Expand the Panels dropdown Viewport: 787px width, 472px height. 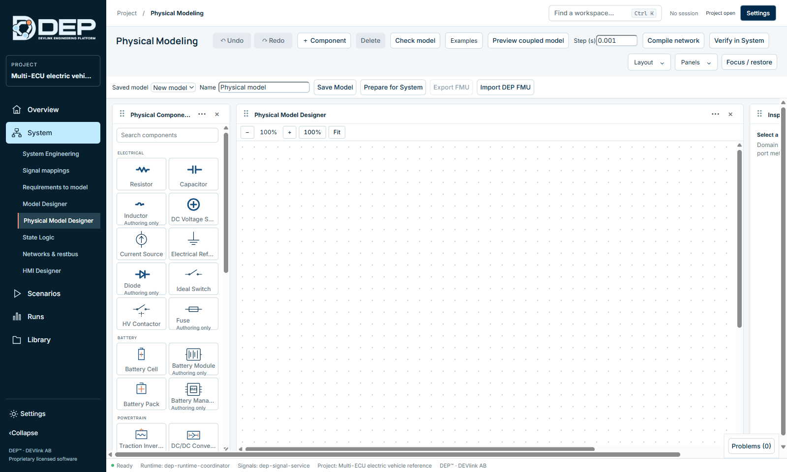coord(696,62)
